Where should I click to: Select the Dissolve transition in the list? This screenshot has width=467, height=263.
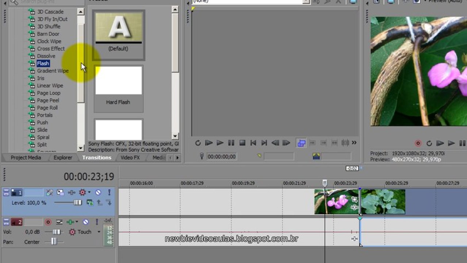point(46,56)
